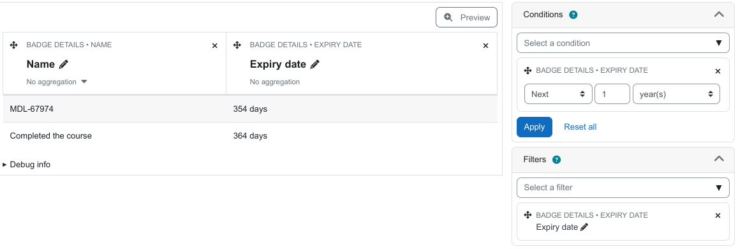738x249 pixels.
Task: Collapse the Conditions panel
Action: [719, 15]
